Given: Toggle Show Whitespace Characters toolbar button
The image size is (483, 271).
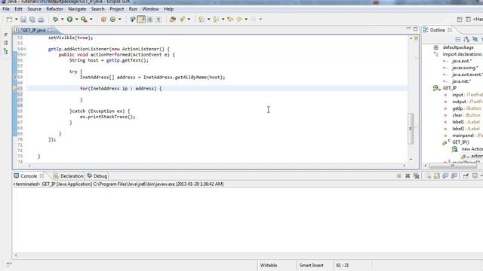Looking at the screenshot, I should [x=158, y=20].
